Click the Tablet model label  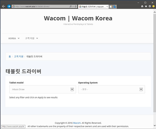(x=16, y=83)
